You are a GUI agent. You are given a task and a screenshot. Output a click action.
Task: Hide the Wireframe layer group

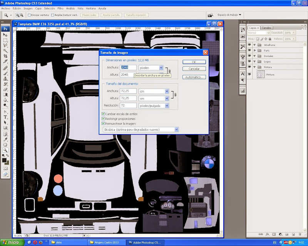[249, 45]
